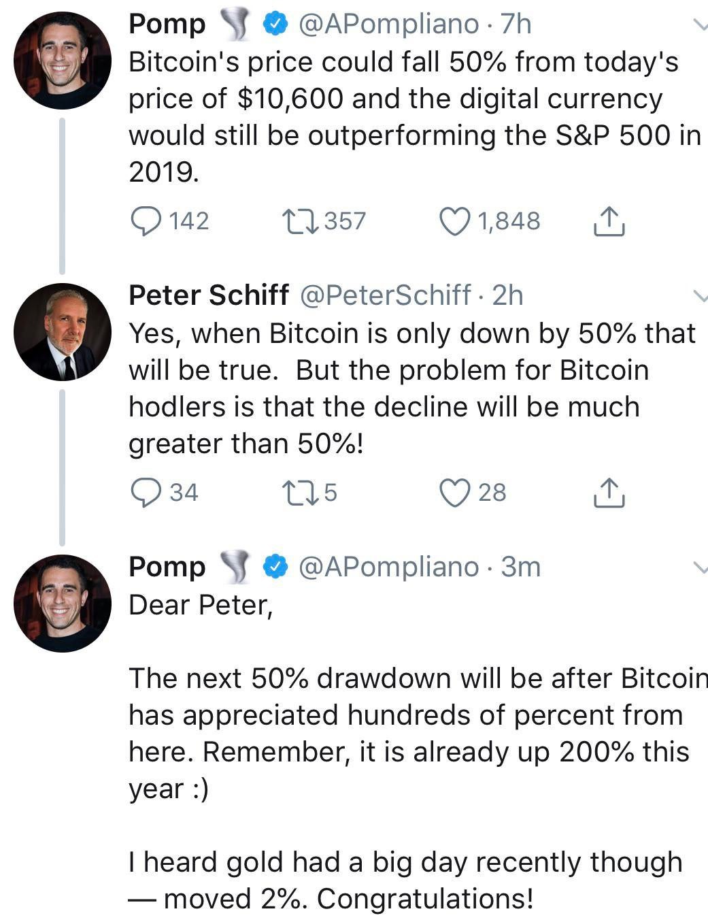Open @APompliano handle on 3m tweet

(x=389, y=567)
